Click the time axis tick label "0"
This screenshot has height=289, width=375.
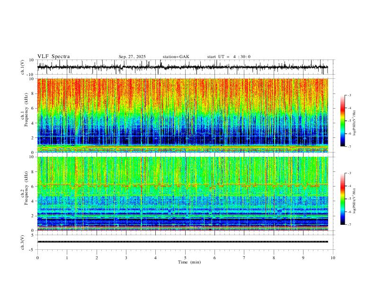tap(37, 258)
